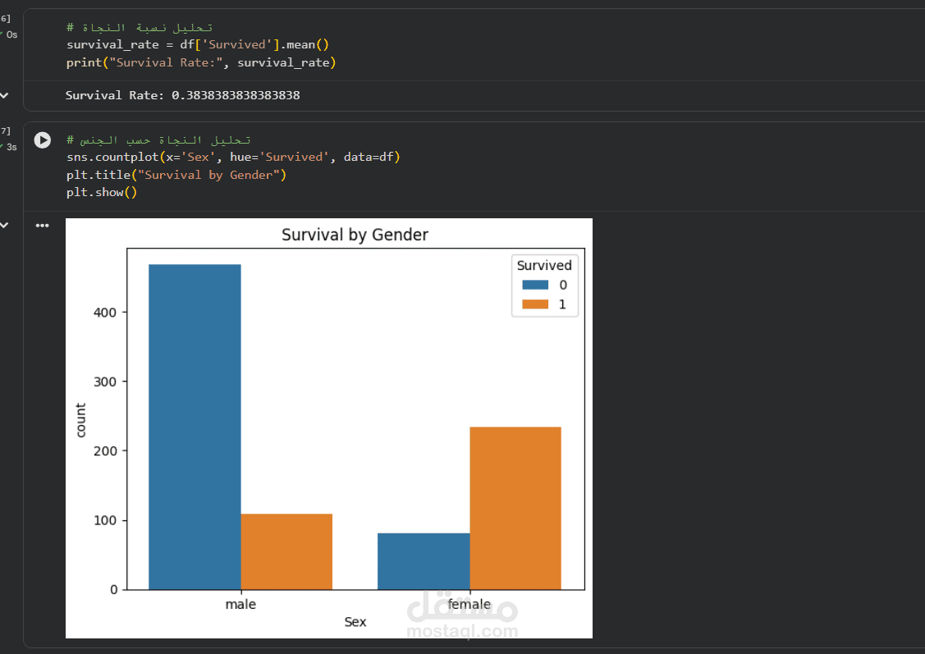This screenshot has height=654, width=925.
Task: Click the 100 y-axis tick label
Action: click(x=105, y=520)
